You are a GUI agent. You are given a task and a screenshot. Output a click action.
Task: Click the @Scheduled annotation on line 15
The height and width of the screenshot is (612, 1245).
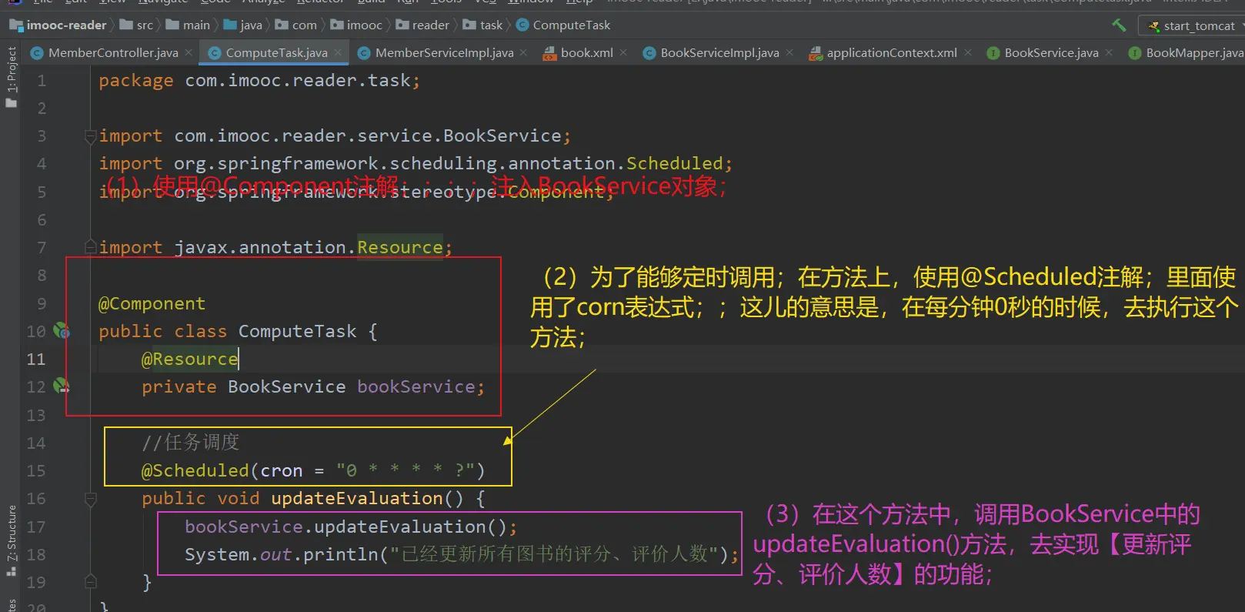coord(195,470)
